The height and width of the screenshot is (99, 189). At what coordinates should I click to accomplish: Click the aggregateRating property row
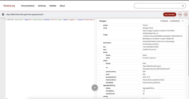[x=141, y=85]
